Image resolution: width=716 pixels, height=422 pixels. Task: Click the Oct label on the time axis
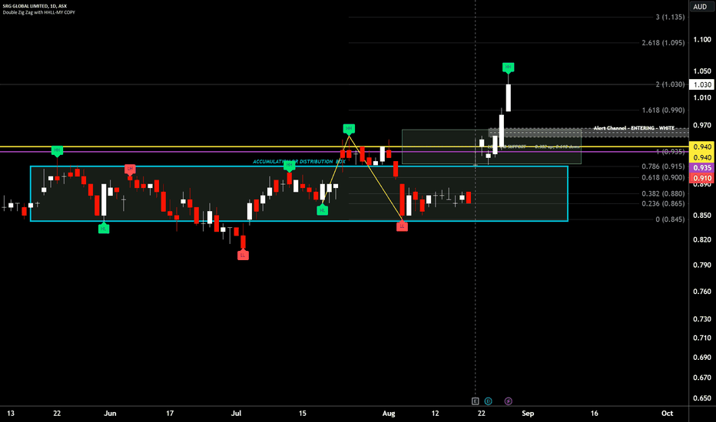point(667,414)
